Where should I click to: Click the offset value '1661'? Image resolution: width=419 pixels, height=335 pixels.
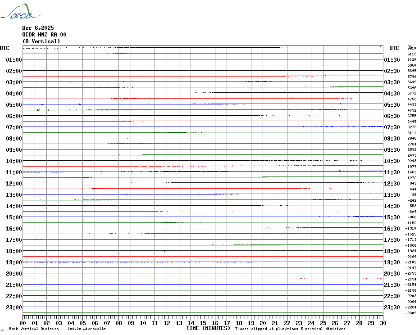coord(412,172)
